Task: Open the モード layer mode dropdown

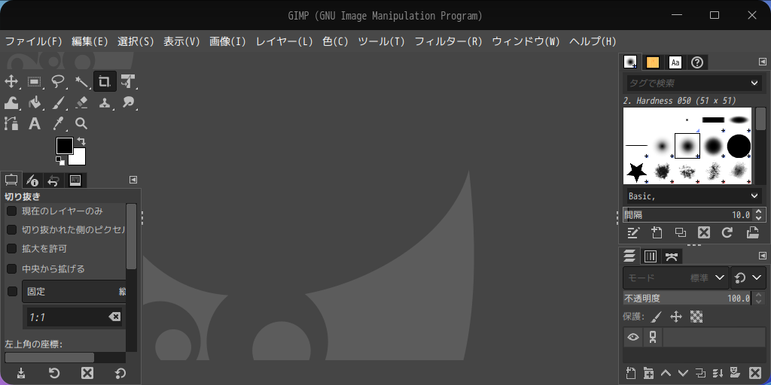Action: [676, 278]
